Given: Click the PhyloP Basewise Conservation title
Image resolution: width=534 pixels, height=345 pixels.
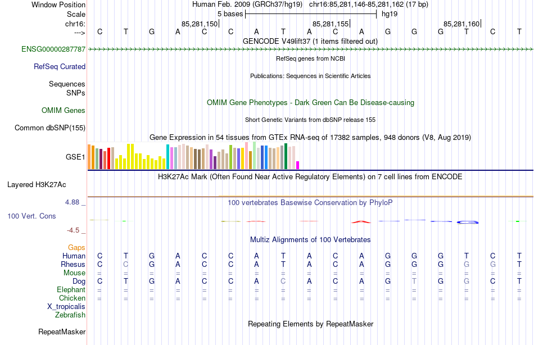Looking at the screenshot, I should [310, 203].
